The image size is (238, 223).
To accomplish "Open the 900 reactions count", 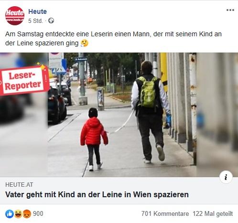I will click(38, 213).
